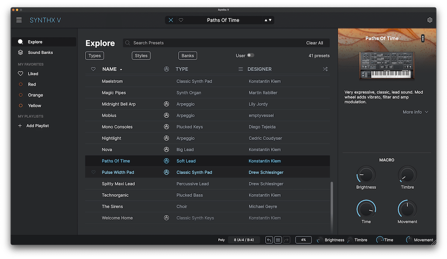Like the Pulse Width Pad preset with its heart
Viewport: 447px width, 259px height.
coord(93,172)
